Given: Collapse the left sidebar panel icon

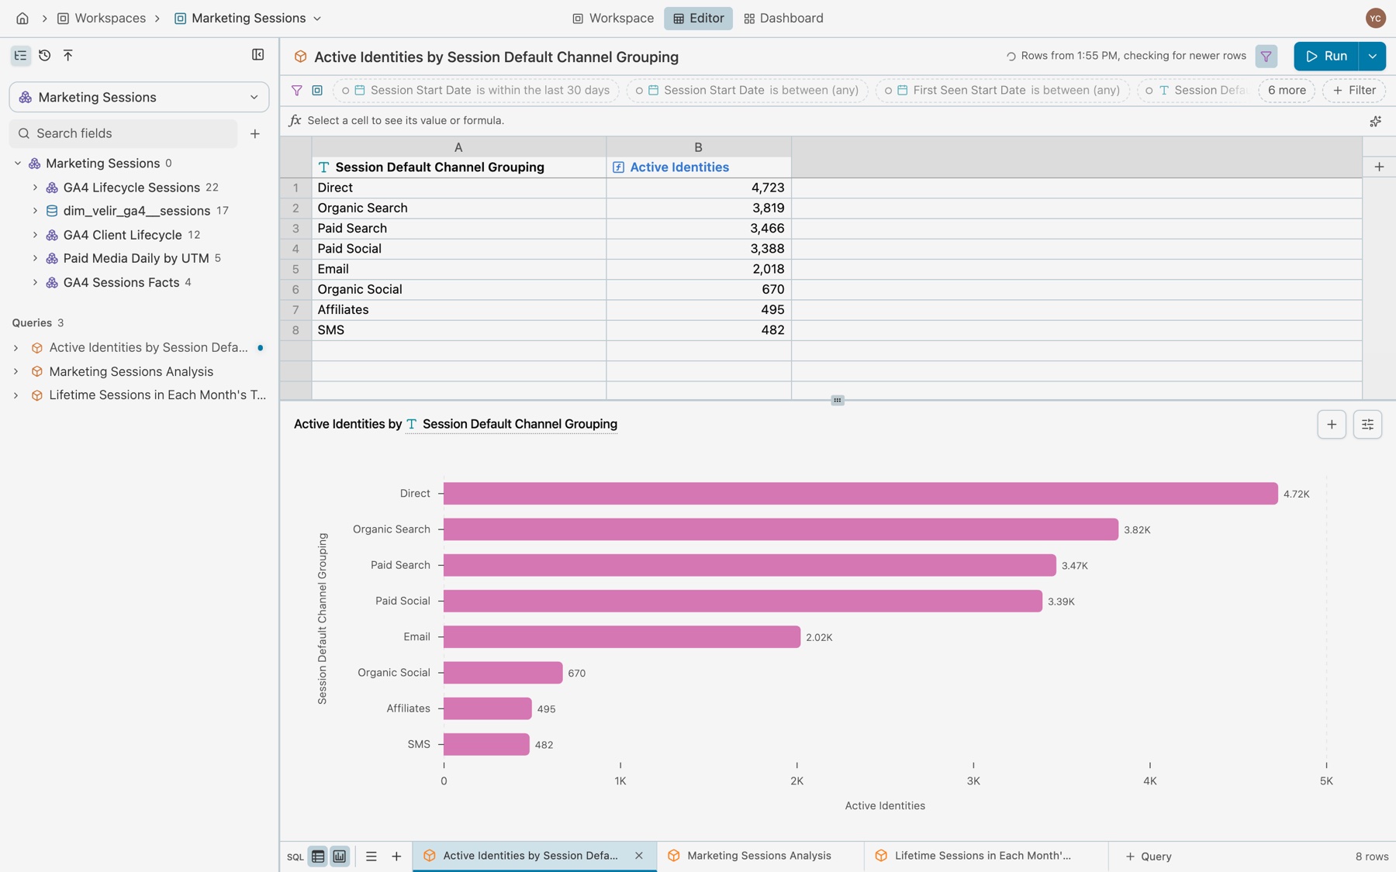Looking at the screenshot, I should [x=258, y=55].
